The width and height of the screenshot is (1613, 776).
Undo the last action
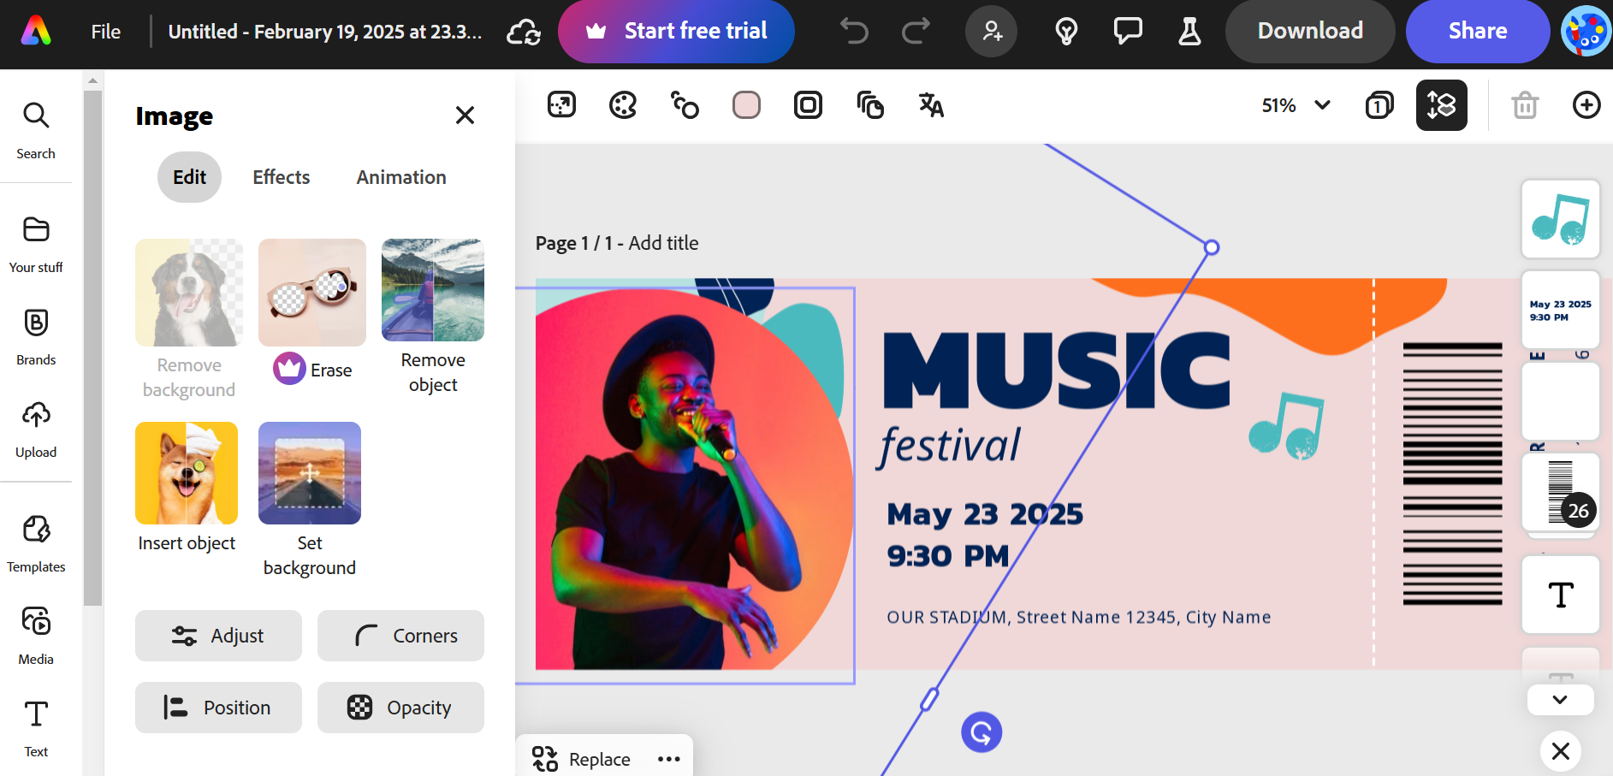853,31
